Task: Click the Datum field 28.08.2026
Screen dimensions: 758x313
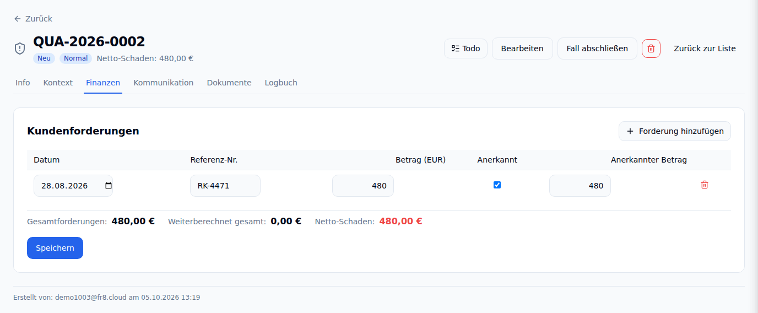Action: (73, 186)
